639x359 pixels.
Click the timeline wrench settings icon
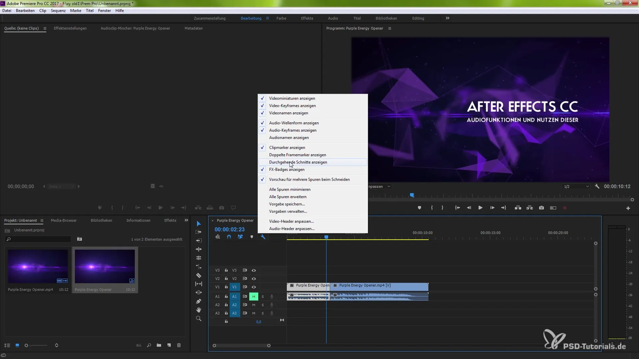(263, 237)
